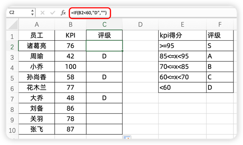Select row 1 header

click(12, 35)
